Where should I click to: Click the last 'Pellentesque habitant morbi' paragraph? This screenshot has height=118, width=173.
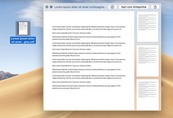click(x=87, y=87)
